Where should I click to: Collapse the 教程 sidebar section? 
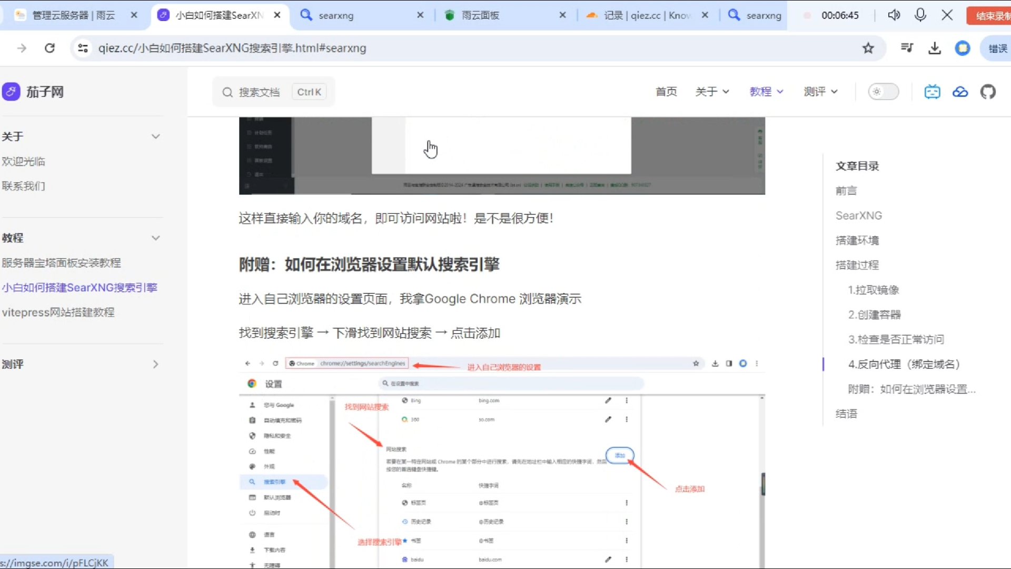[x=155, y=238]
